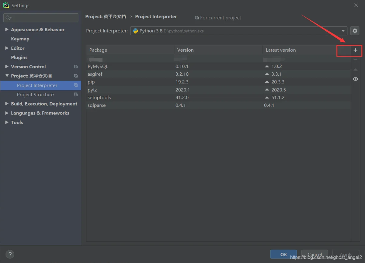Click the upgrade package up-arrow icon
The width and height of the screenshot is (365, 263).
(355, 70)
